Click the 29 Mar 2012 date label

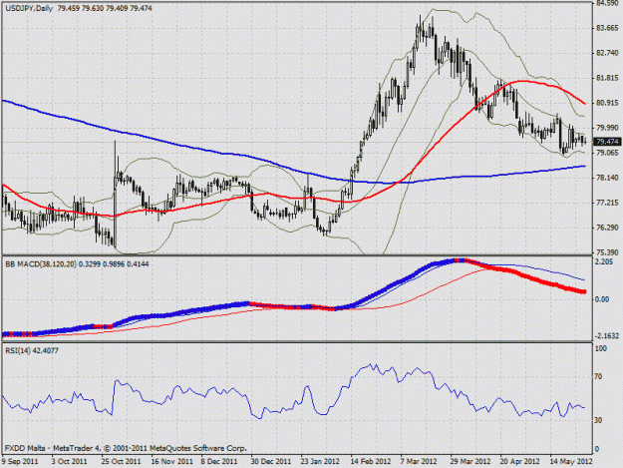tap(470, 462)
